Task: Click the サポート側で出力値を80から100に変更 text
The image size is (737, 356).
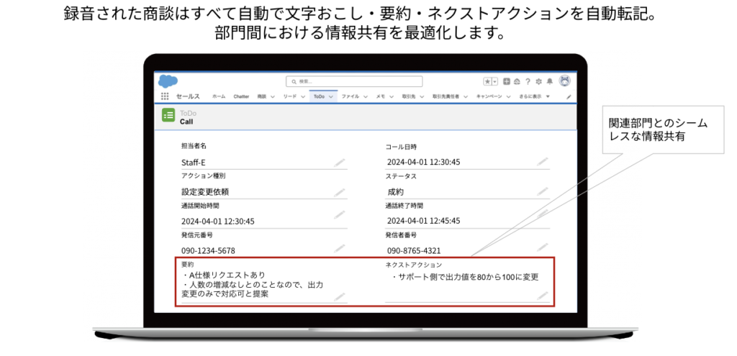Action: pyautogui.click(x=464, y=277)
